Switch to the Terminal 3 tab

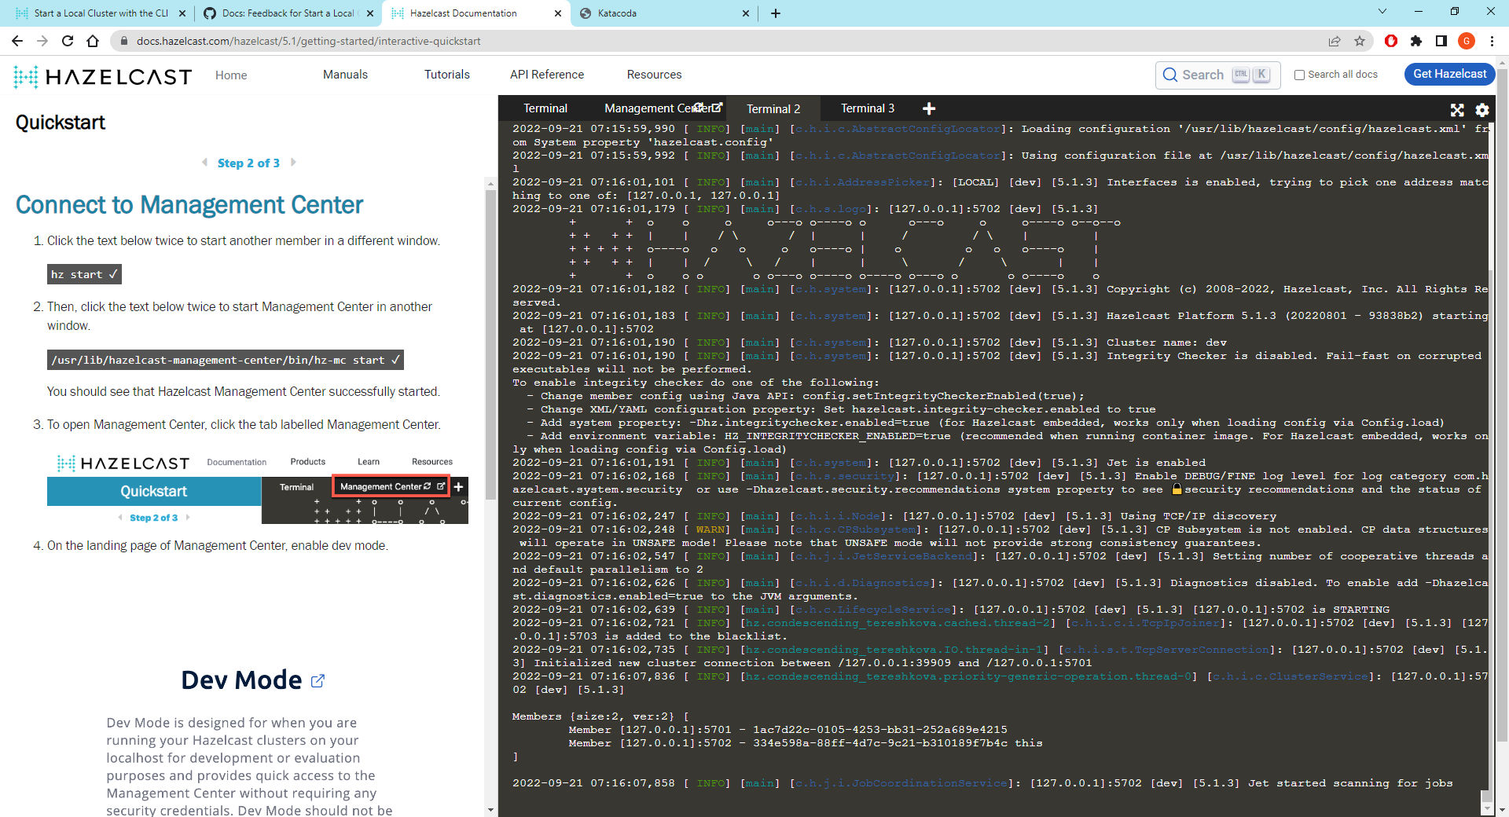pyautogui.click(x=867, y=108)
